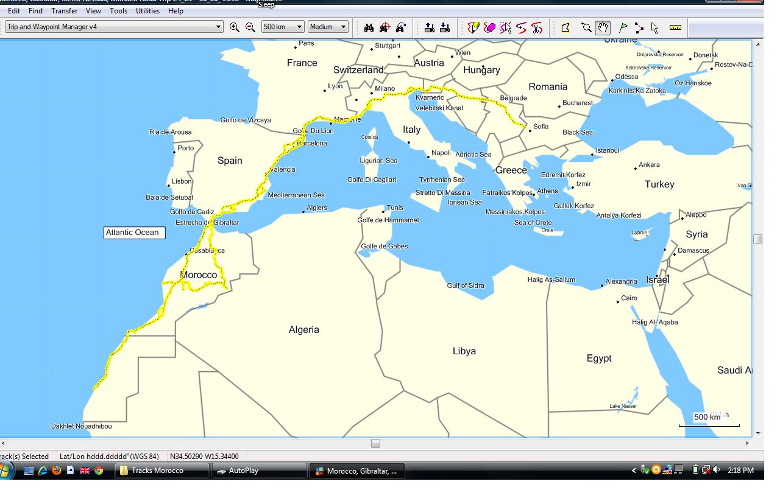The image size is (780, 487).
Task: Open the View menu
Action: click(93, 11)
